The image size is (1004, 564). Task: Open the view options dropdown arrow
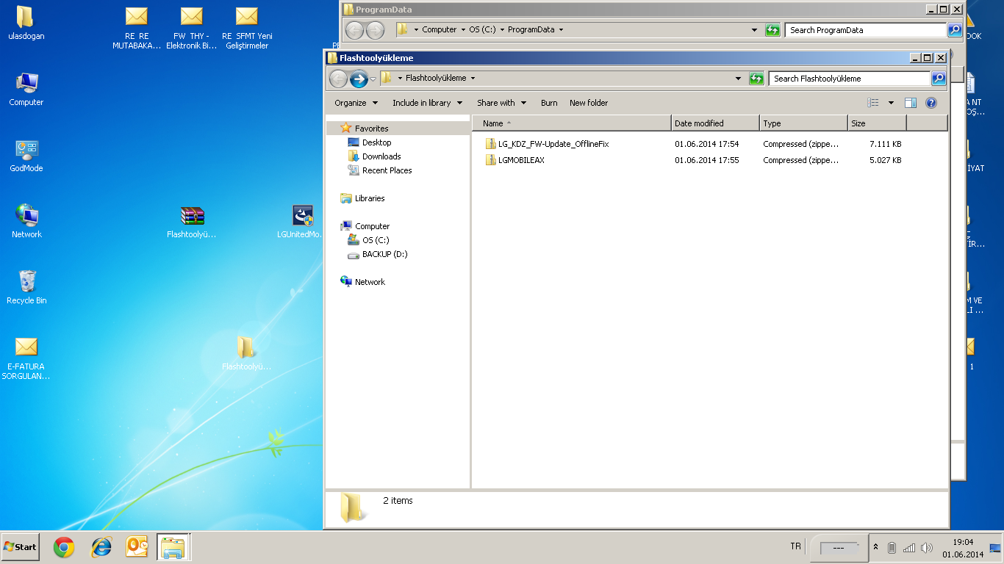[891, 103]
